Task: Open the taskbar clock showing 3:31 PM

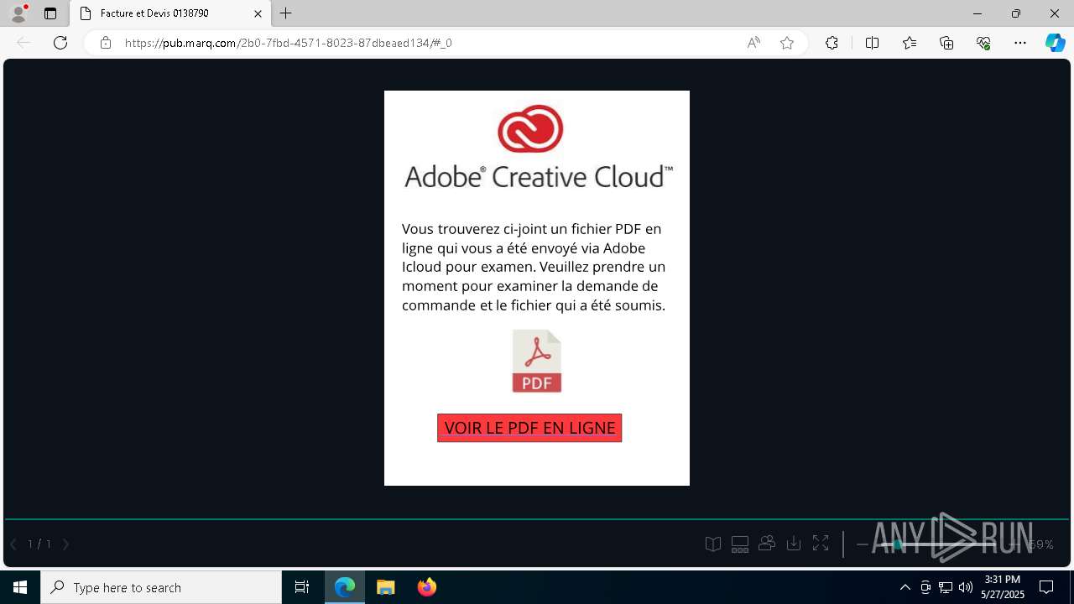Action: 1003,587
